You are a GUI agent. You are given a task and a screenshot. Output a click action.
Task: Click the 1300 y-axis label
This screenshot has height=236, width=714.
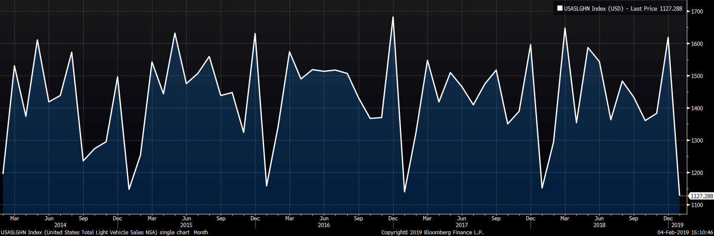point(697,140)
